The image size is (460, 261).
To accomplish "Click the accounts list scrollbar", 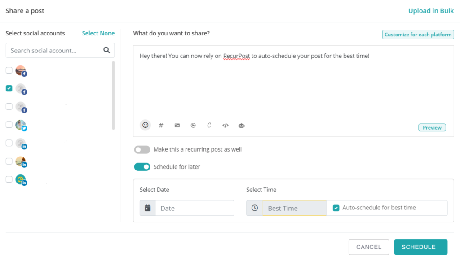I will pos(113,96).
